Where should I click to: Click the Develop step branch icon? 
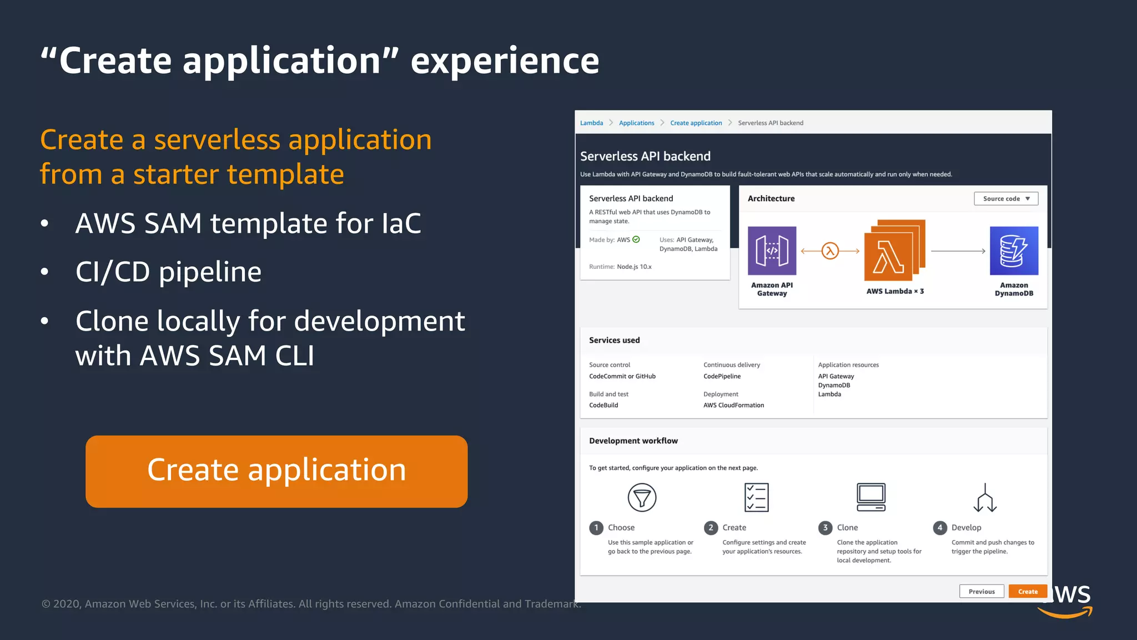(x=985, y=497)
